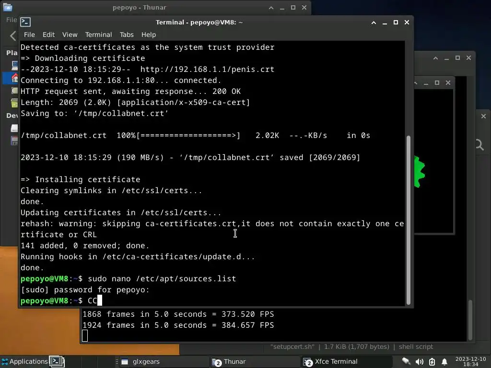Roll up the Terminal - pepoyo@VM8 window

[x=374, y=23]
